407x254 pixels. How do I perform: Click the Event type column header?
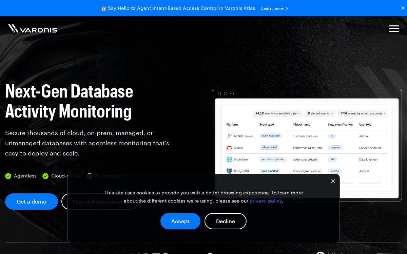(267, 125)
